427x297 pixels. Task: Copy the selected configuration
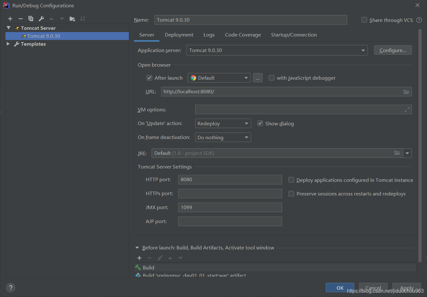(31, 19)
